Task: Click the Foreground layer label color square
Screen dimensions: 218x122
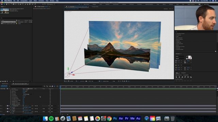Action: tap(7, 106)
